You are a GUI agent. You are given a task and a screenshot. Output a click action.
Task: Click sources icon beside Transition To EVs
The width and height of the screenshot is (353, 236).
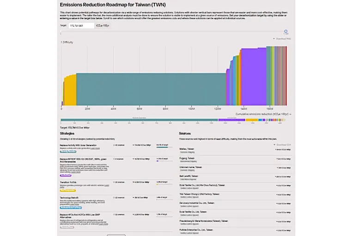click(x=114, y=182)
